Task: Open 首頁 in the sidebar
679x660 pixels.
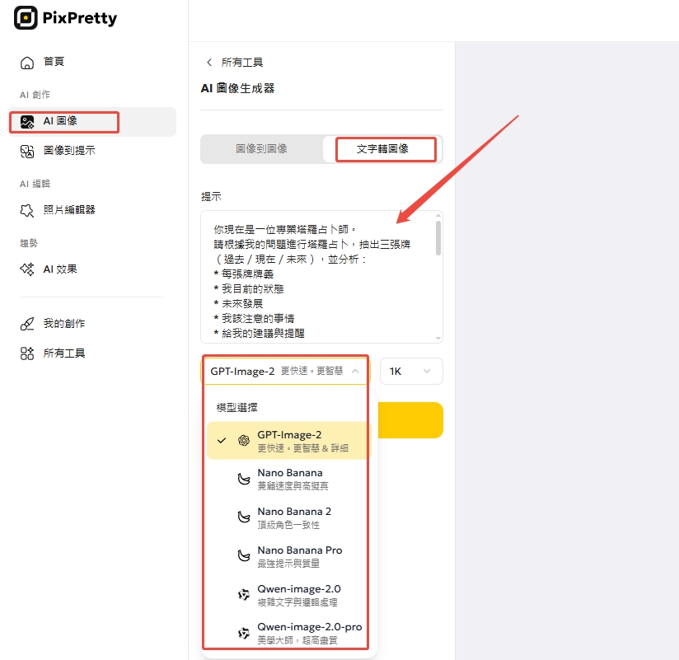Action: pos(91,62)
